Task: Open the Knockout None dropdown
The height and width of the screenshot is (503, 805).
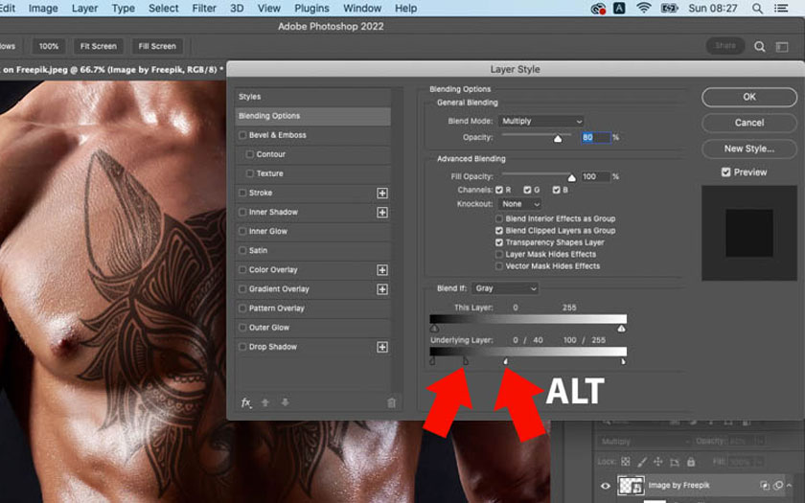Action: (x=519, y=204)
